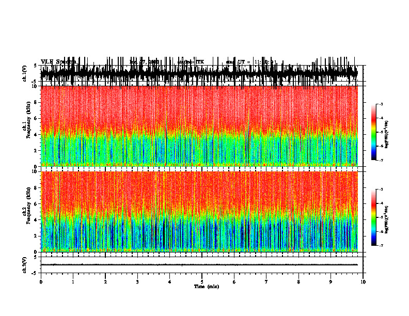Click the ch.1 color bar log(PSD) label
Viewport: 409px width, 316px height.
pyautogui.click(x=387, y=134)
